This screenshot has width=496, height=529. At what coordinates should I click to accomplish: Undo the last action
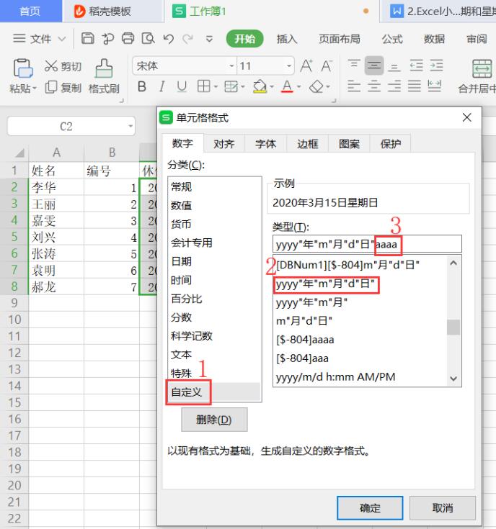168,39
